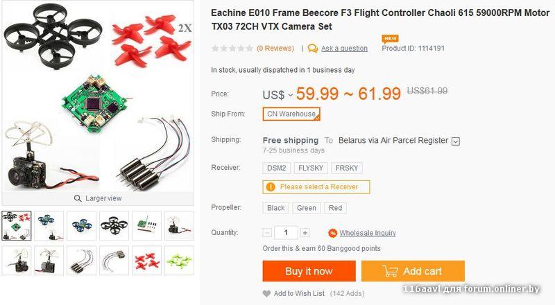Click the quantity input field
This screenshot has height=305, width=555.
coord(286,233)
